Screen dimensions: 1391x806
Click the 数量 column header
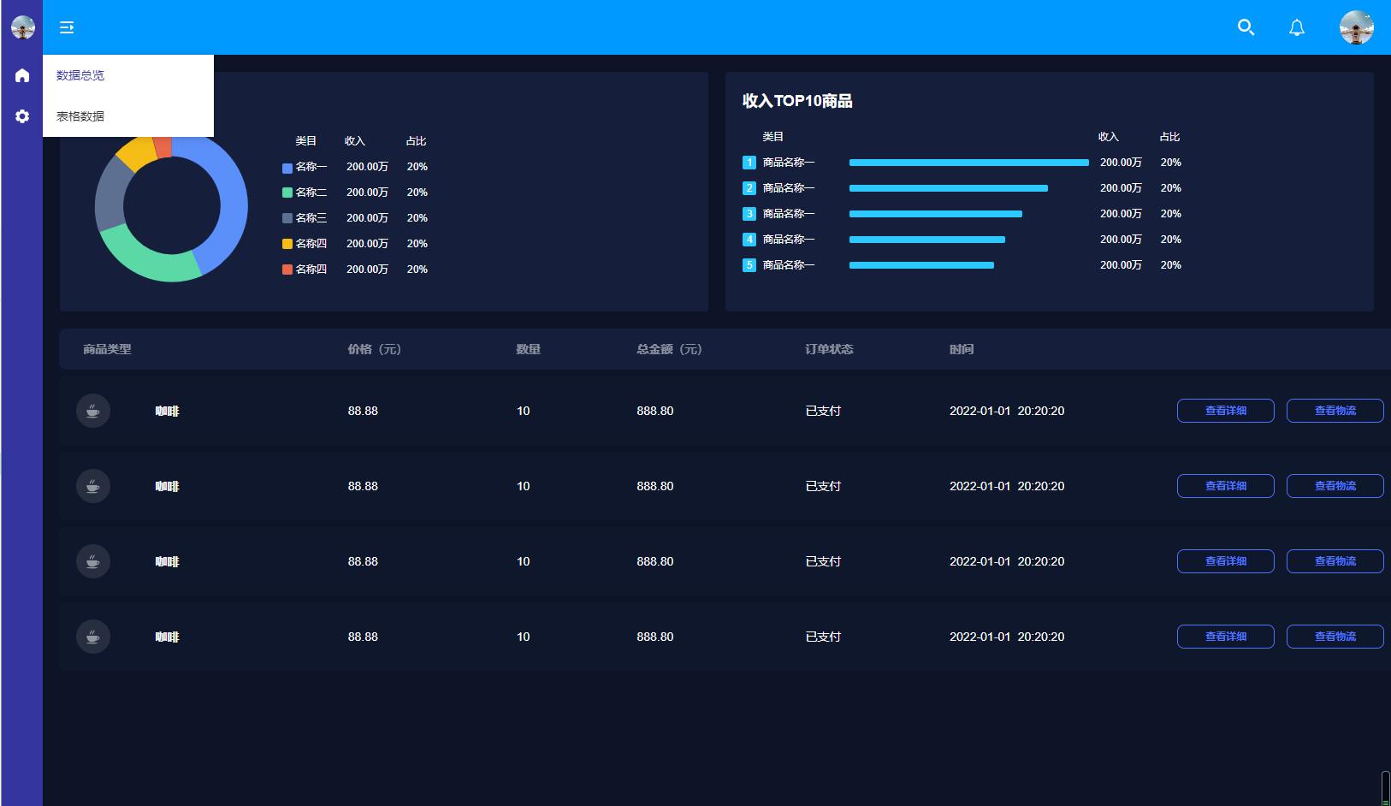click(x=529, y=349)
